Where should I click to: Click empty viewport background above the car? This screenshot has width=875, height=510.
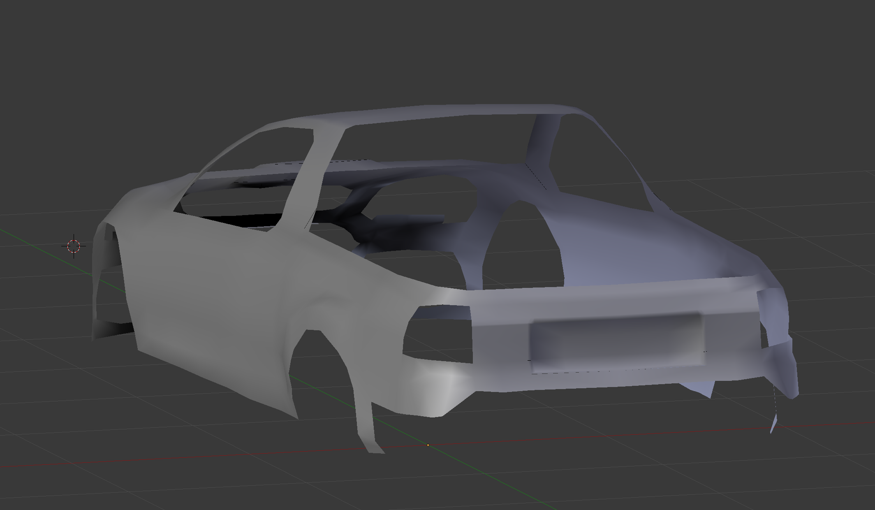411,49
